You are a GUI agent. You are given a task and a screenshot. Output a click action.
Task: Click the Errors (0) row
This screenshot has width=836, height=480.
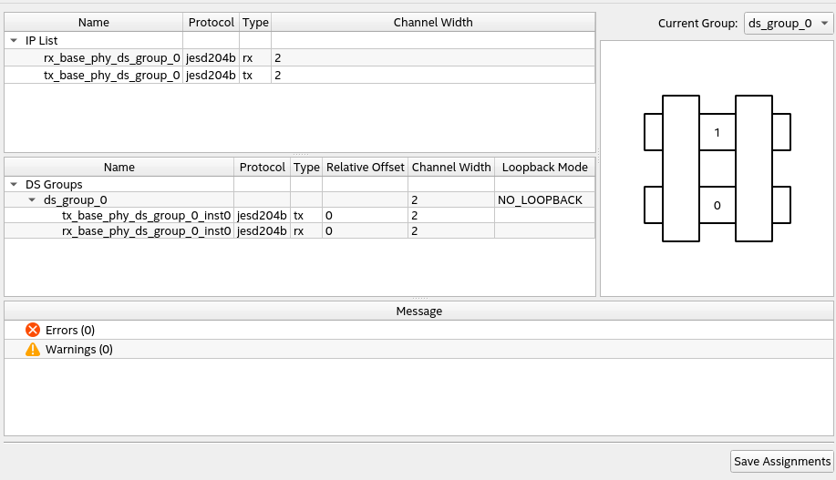click(x=70, y=330)
